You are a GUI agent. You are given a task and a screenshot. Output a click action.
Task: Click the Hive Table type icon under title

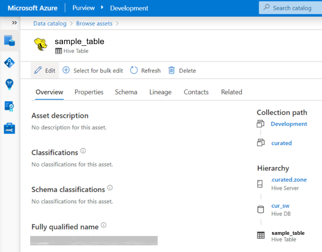(59, 51)
